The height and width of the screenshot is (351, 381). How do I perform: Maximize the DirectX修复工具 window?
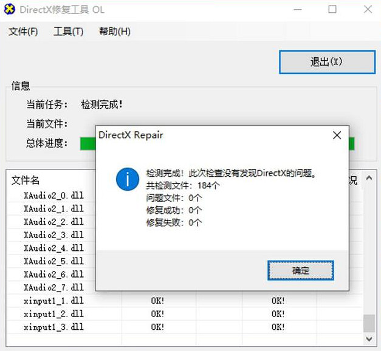click(x=332, y=10)
